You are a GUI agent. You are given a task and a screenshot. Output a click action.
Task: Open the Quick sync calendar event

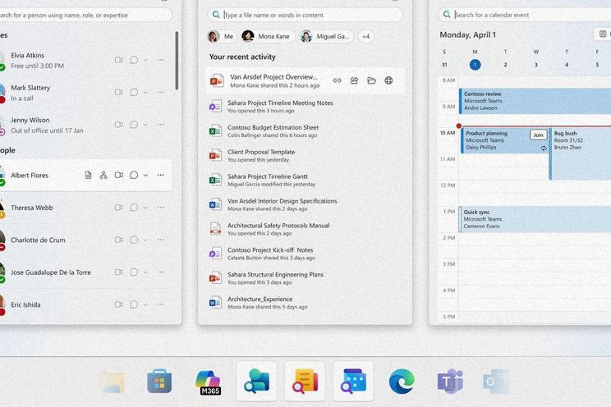tap(535, 219)
